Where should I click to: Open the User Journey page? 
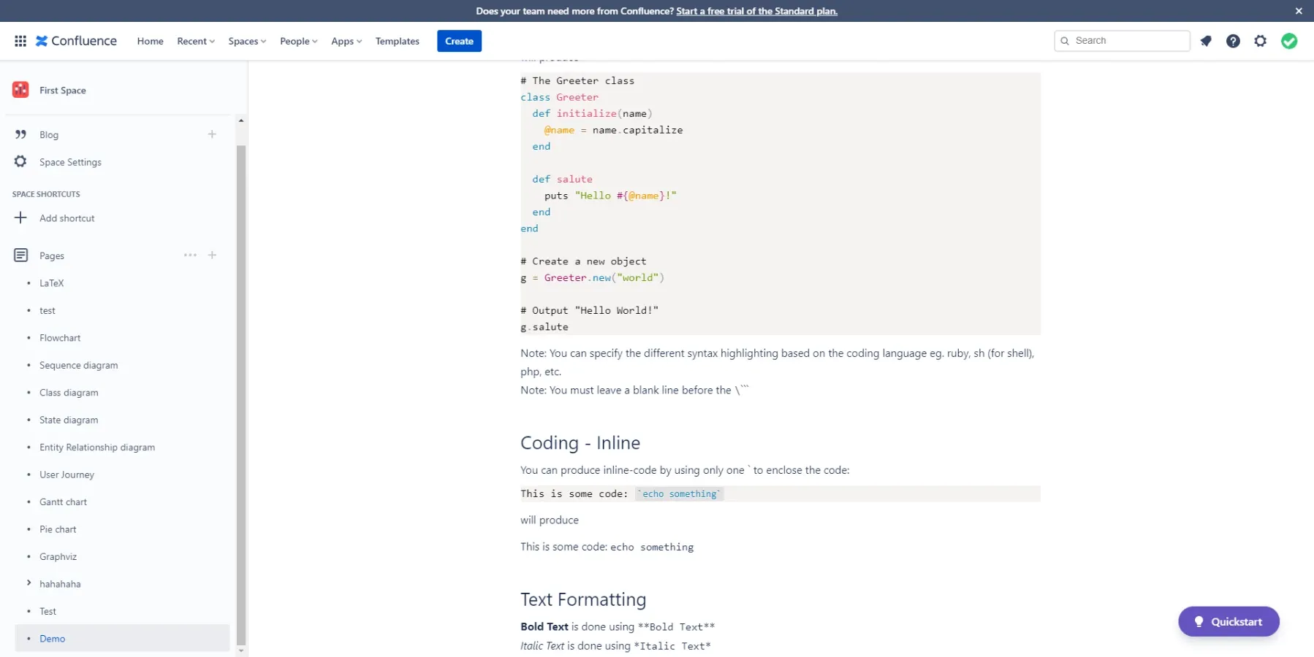pos(67,474)
